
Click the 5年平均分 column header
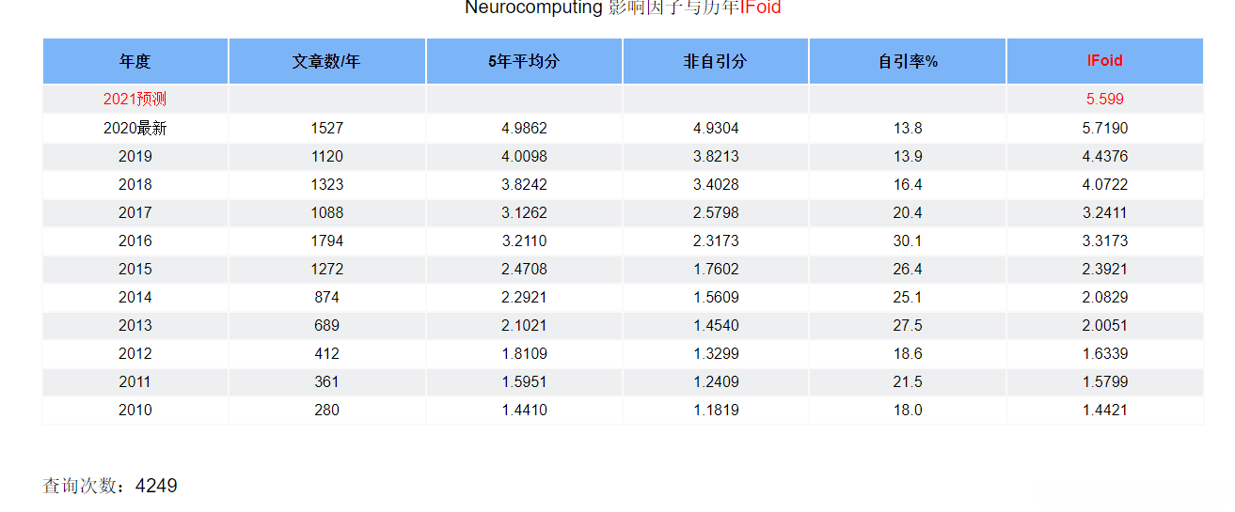(x=524, y=61)
